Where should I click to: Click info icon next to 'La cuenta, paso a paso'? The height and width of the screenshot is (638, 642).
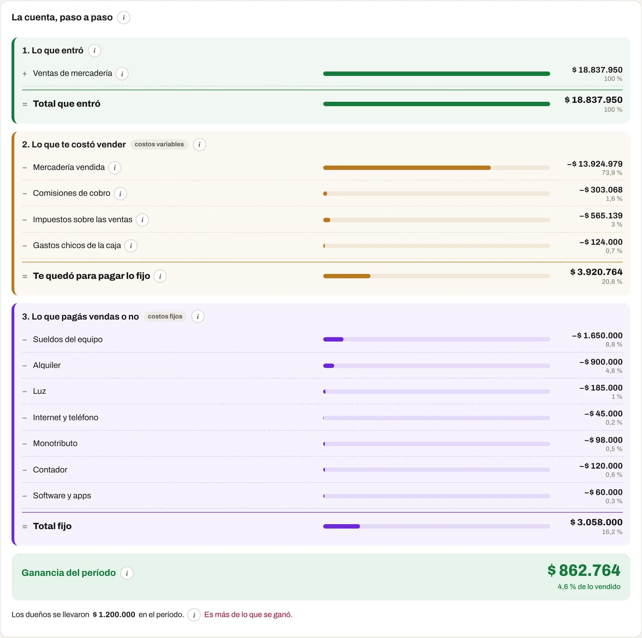[123, 17]
